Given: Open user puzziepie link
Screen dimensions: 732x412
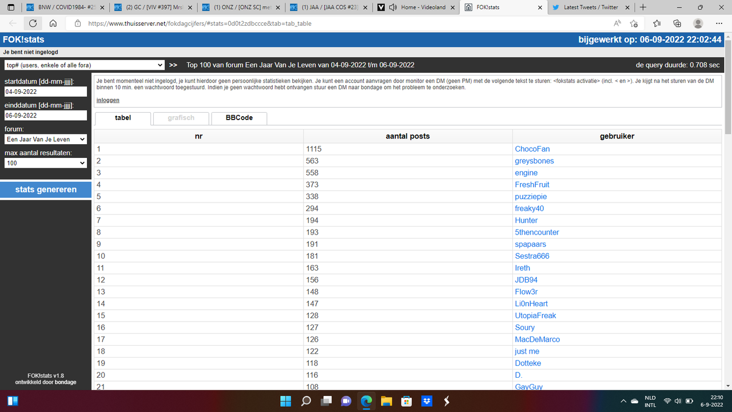Looking at the screenshot, I should [531, 196].
